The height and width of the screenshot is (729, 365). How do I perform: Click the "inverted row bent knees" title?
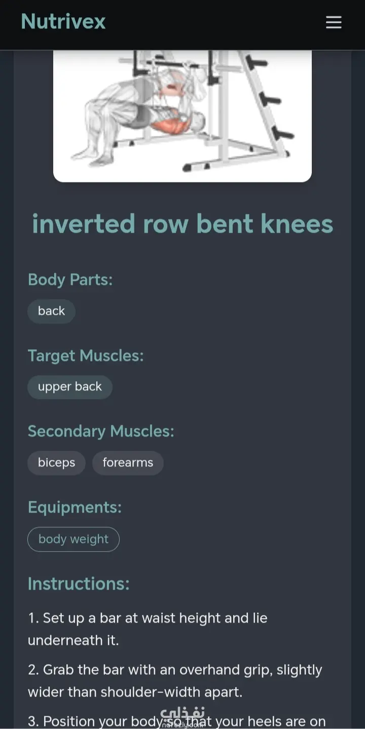182,224
